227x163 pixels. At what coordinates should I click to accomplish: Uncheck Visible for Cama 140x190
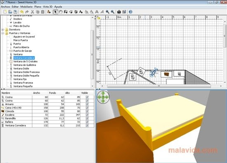click(x=87, y=108)
